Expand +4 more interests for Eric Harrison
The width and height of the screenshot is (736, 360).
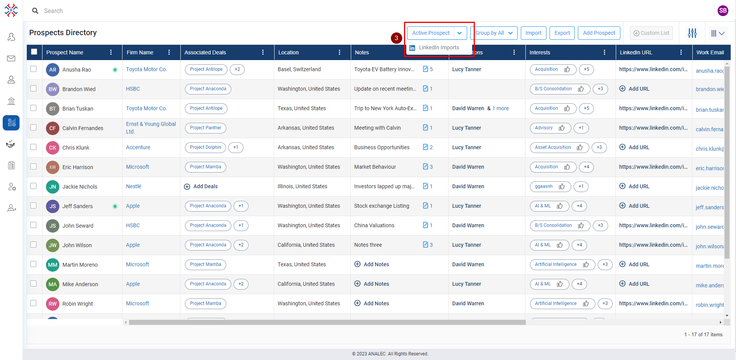(x=586, y=167)
